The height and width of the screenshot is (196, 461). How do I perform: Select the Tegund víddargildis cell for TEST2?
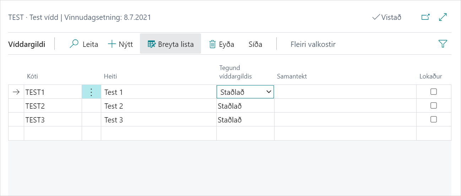click(x=245, y=106)
